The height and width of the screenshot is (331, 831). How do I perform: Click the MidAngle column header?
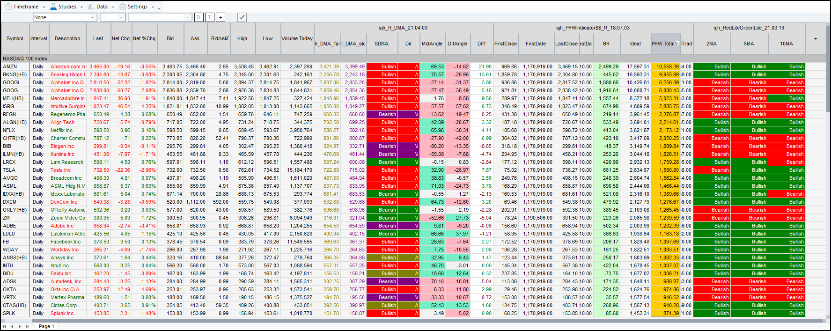(432, 44)
